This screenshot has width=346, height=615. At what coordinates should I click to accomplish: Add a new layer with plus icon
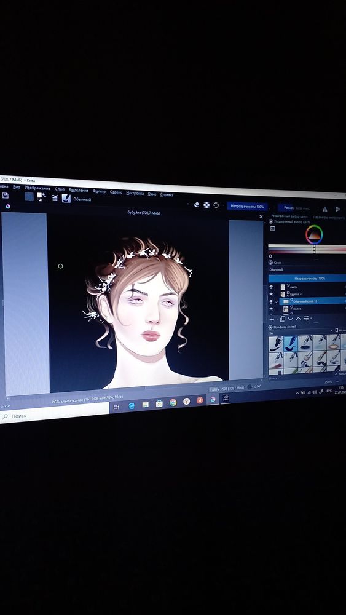click(x=272, y=319)
